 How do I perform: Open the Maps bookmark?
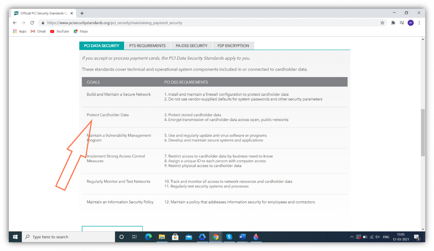(81, 31)
